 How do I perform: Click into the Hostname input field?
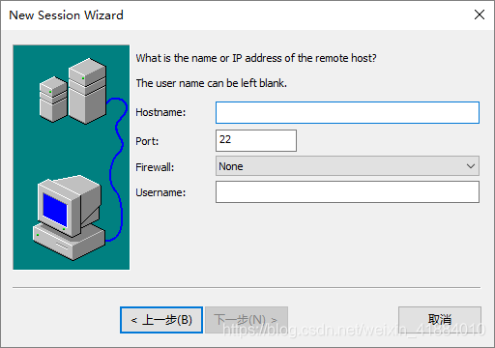tap(347, 112)
